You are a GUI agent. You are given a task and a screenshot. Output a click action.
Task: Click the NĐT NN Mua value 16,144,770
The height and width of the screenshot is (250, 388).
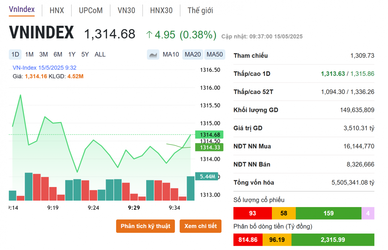[x=359, y=146]
